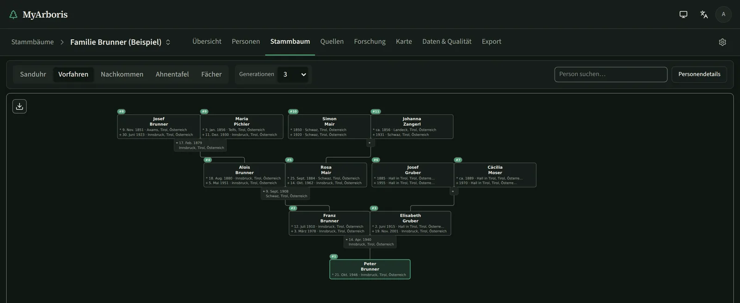Open the Forschung tab
The image size is (740, 303).
370,42
